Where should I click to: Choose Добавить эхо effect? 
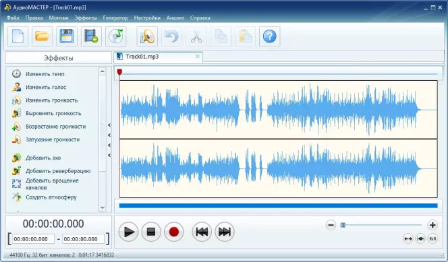(x=43, y=158)
